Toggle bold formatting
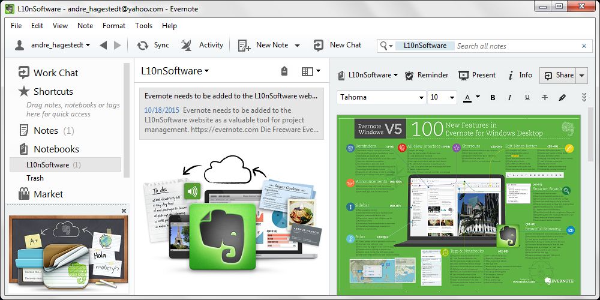Image resolution: width=600 pixels, height=300 pixels. [493, 98]
